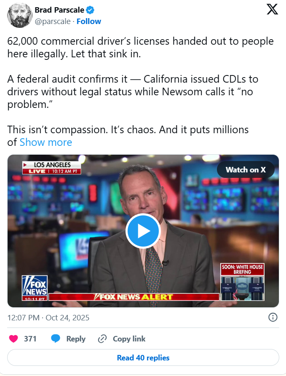Click the copy link chain icon
Viewport: 286px width, 376px height.
click(102, 338)
